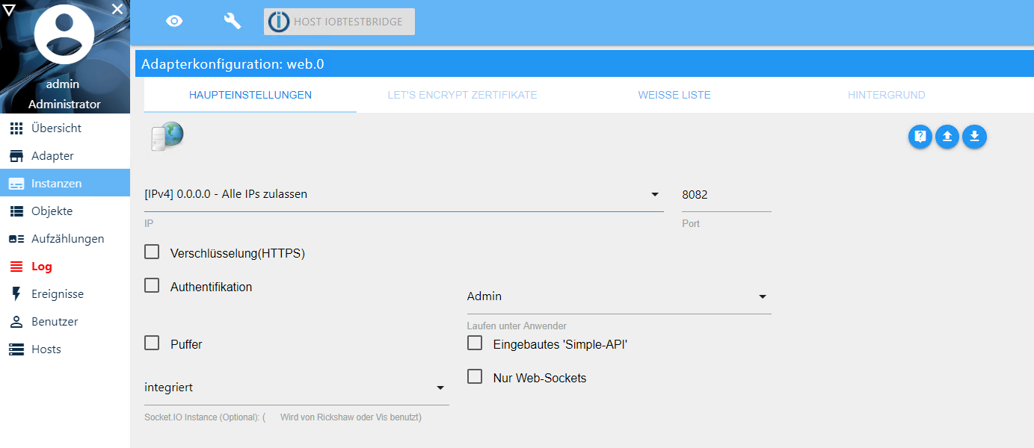Viewport: 1034px width, 448px height.
Task: Open the Laufen unter Anwender Admin dropdown
Action: tap(619, 296)
